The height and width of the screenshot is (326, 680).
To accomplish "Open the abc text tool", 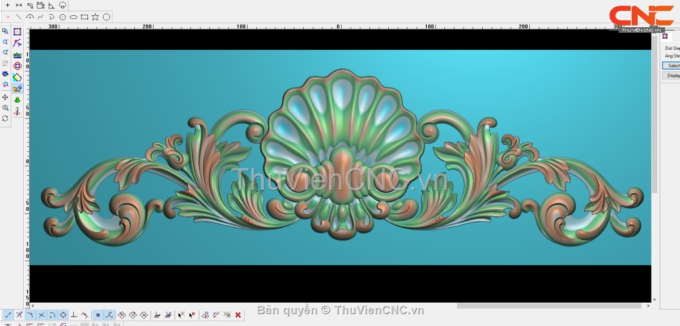I will click(18, 54).
